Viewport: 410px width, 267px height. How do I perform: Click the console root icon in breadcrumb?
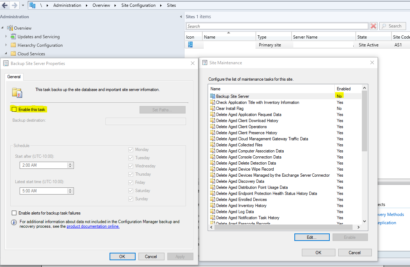point(32,5)
